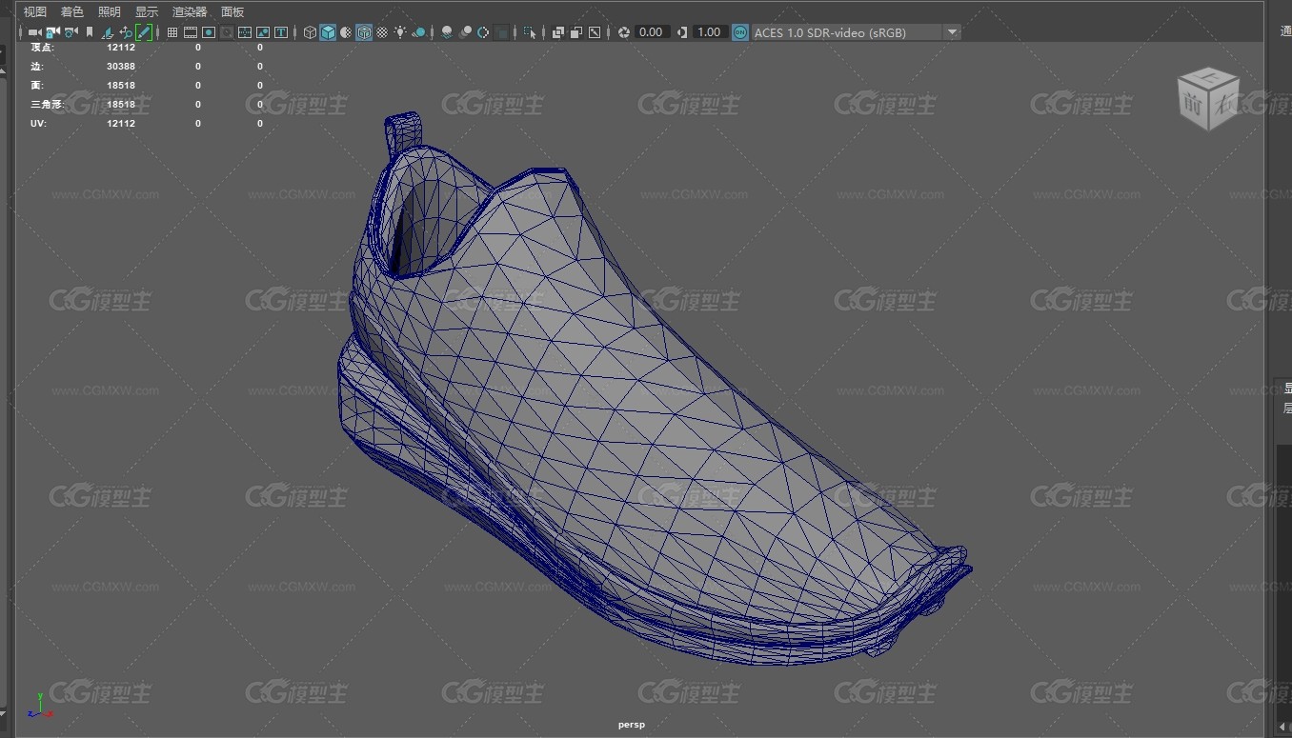The image size is (1292, 738).
Task: Toggle the Use All Lights bulb icon
Action: 399,32
